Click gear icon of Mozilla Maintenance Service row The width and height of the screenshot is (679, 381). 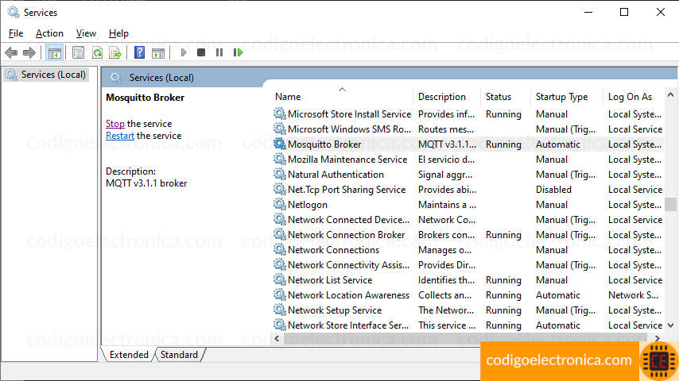tap(280, 159)
